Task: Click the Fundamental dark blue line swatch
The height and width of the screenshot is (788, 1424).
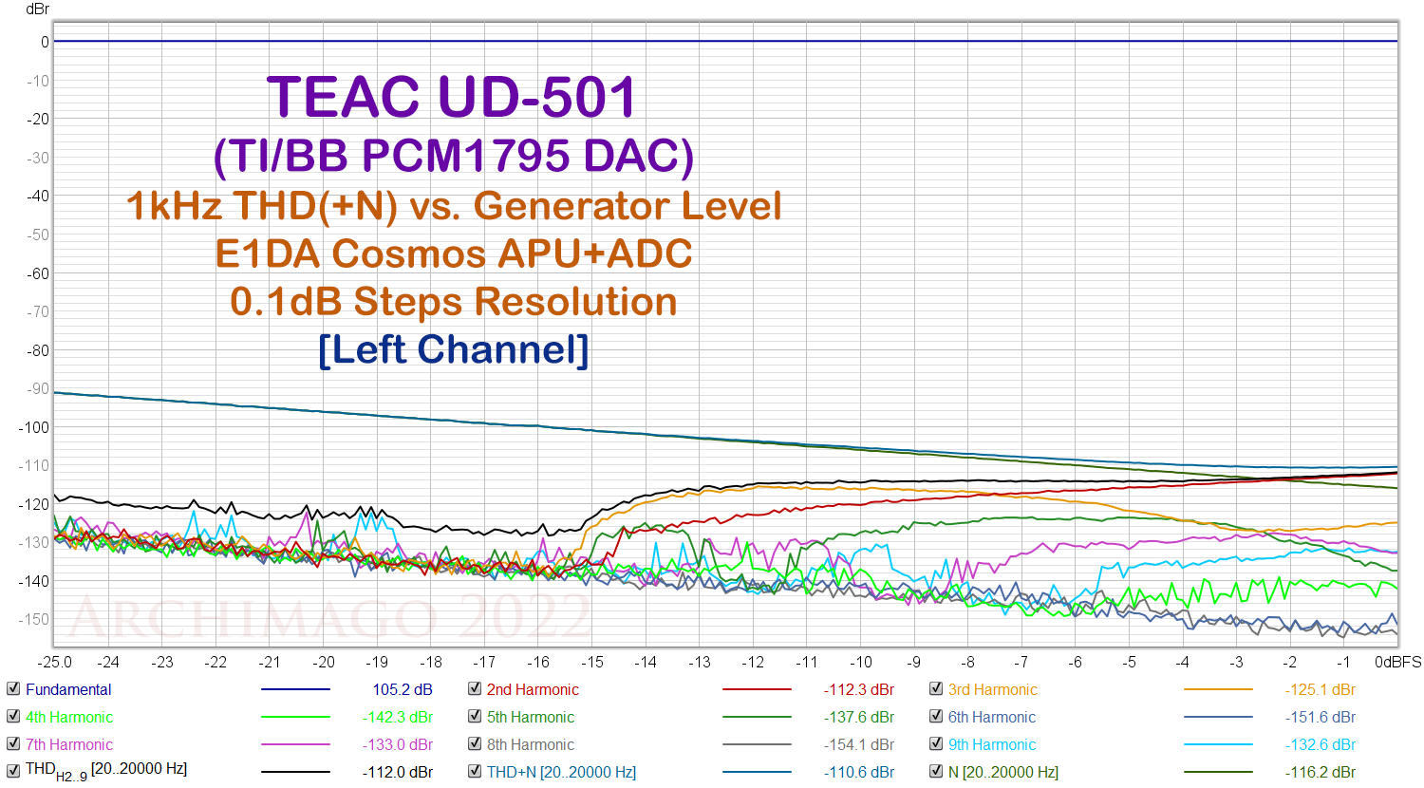Action: (x=295, y=690)
